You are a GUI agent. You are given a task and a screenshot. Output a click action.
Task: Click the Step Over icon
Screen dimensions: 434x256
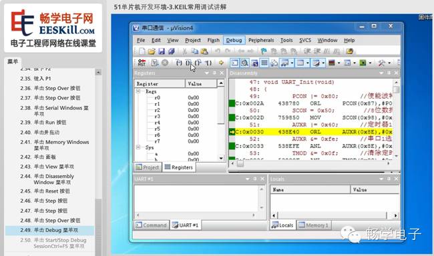188,63
